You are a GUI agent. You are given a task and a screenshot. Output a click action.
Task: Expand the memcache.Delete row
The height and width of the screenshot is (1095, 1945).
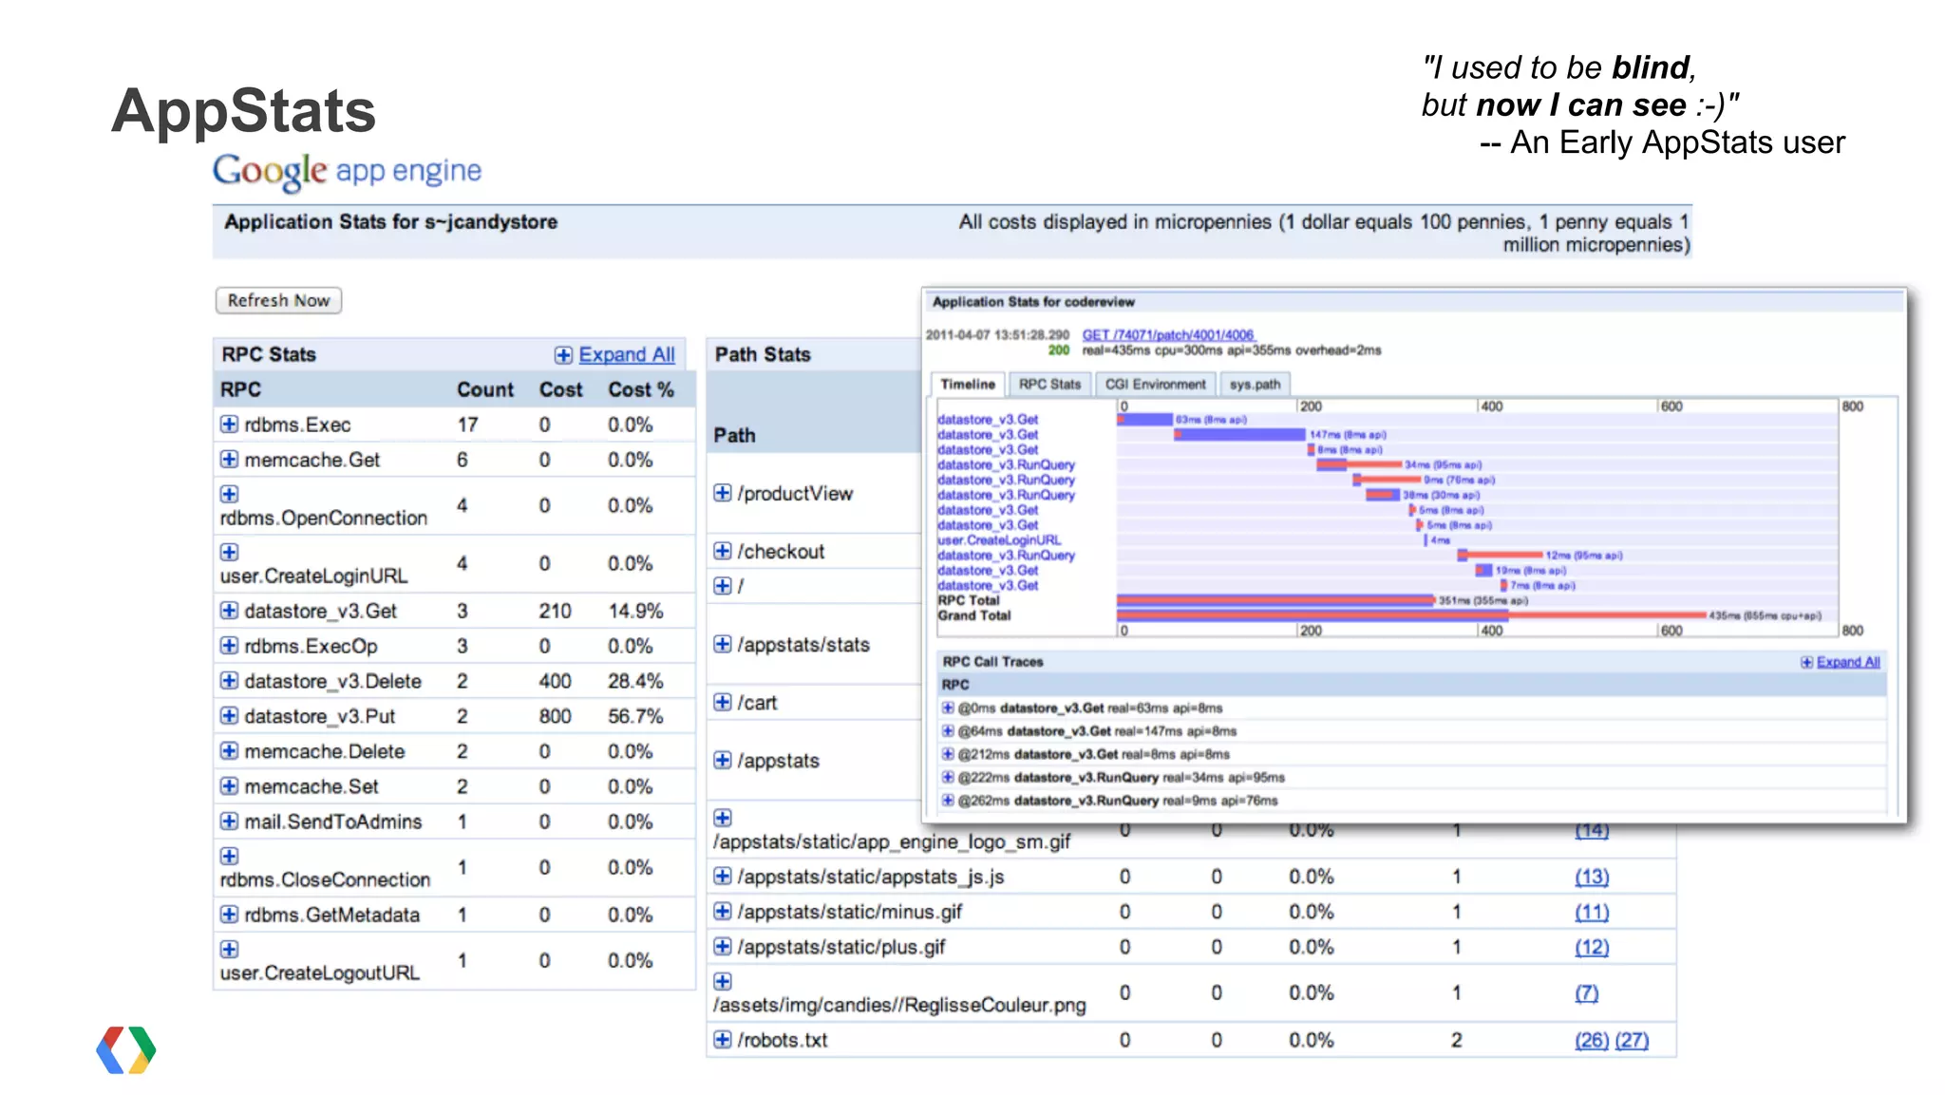pyautogui.click(x=229, y=751)
